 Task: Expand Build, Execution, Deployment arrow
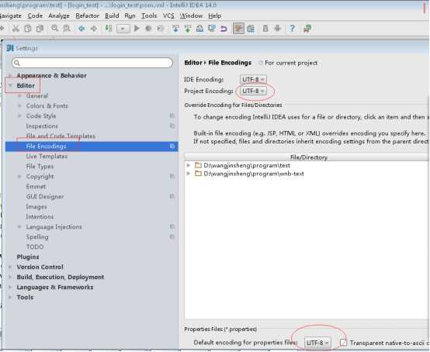tap(10, 277)
